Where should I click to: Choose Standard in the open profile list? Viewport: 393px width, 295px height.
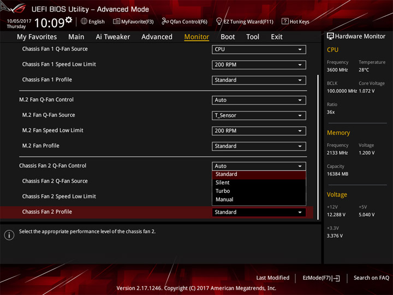259,174
